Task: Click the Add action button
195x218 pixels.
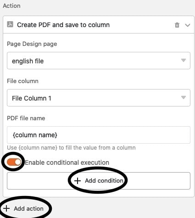Action: click(23, 208)
